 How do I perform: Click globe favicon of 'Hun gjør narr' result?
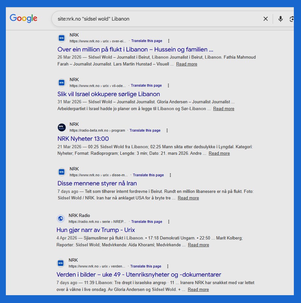(x=61, y=219)
